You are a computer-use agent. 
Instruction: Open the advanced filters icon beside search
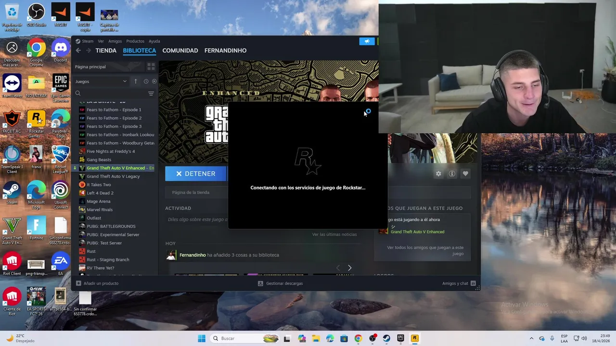[x=151, y=93]
